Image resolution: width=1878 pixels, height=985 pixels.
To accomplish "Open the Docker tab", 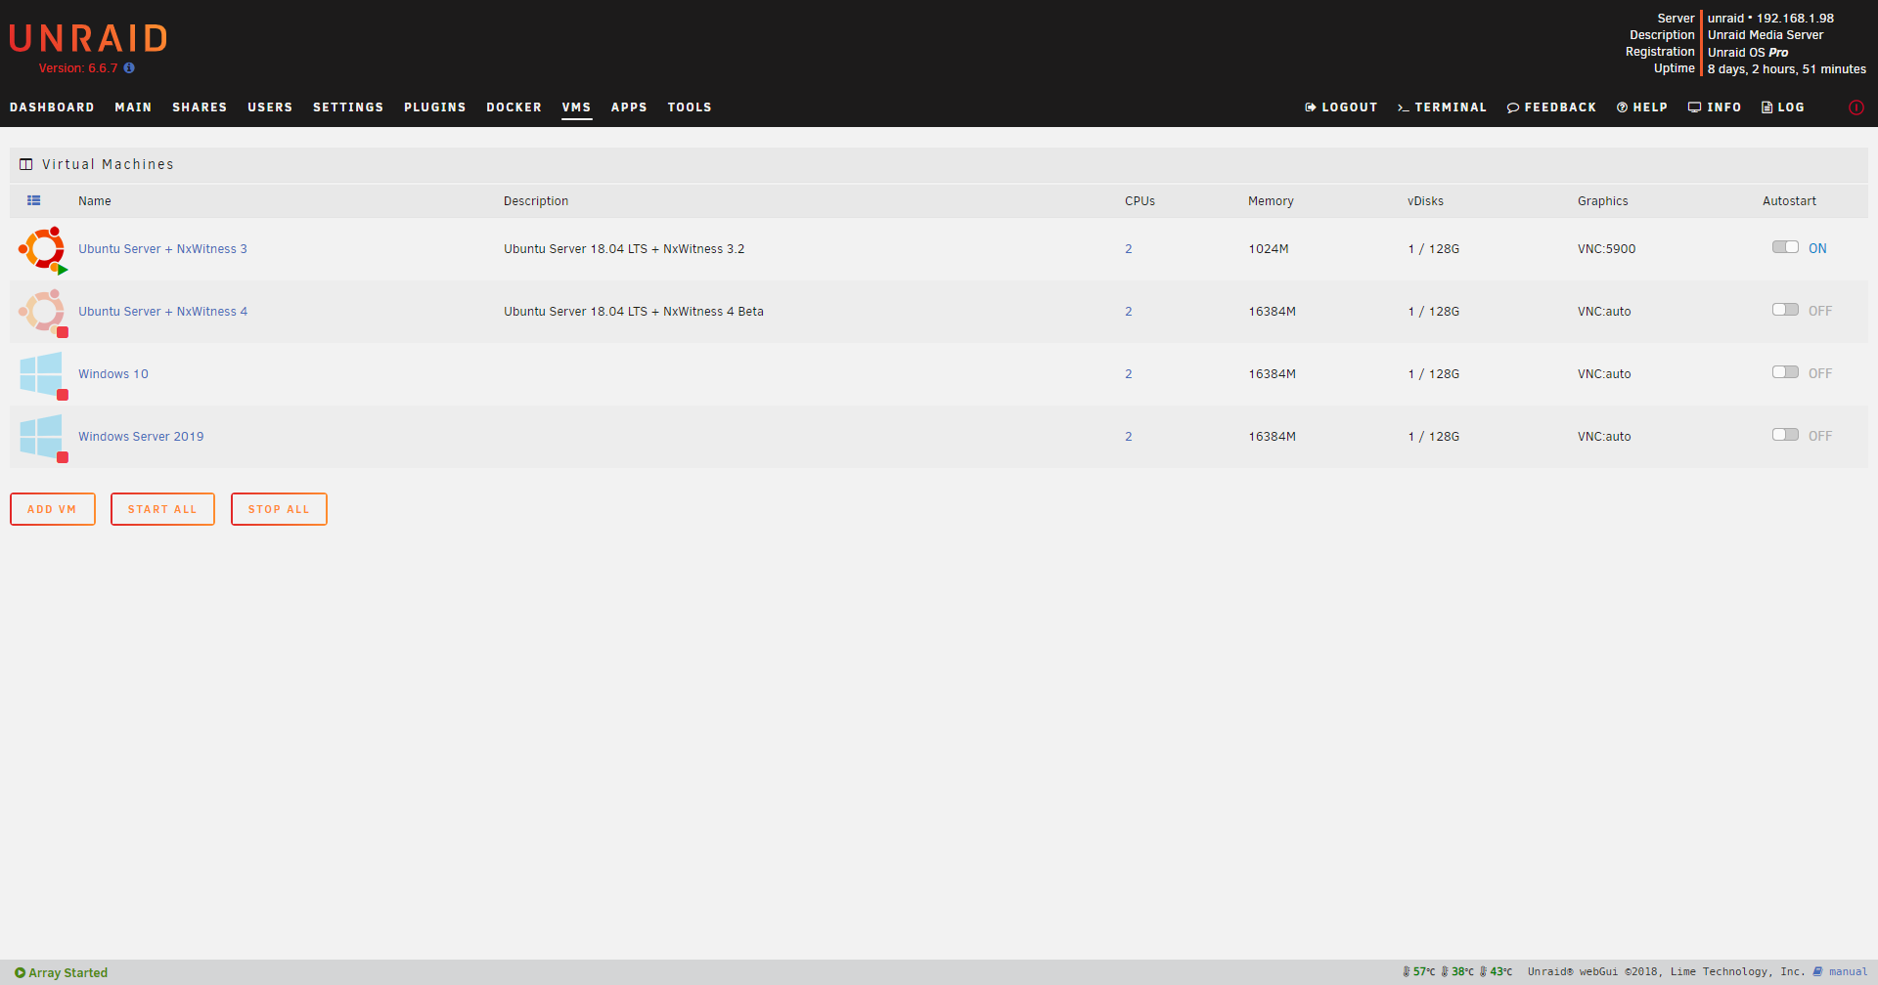I will (514, 107).
